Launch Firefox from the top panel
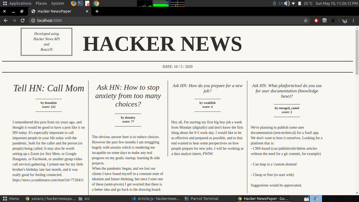The width and height of the screenshot is (359, 202). point(73,3)
